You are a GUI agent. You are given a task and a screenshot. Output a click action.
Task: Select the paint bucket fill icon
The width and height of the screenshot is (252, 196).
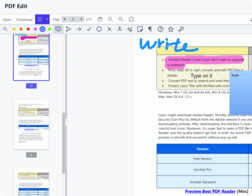(x=5, y=29)
